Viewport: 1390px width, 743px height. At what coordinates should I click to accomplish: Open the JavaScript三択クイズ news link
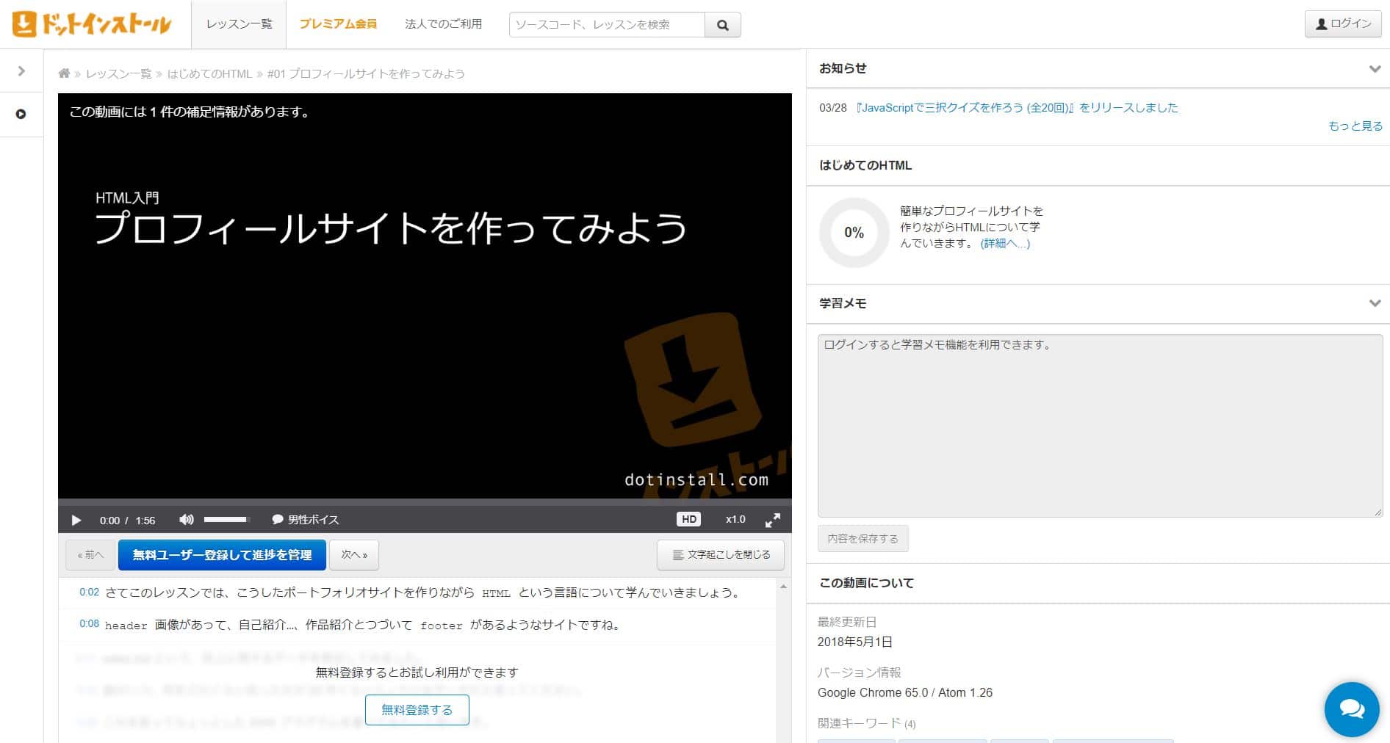1016,108
